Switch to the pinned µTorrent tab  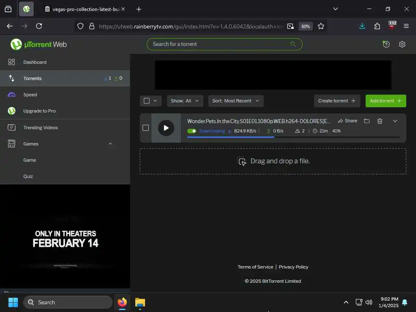tap(26, 9)
